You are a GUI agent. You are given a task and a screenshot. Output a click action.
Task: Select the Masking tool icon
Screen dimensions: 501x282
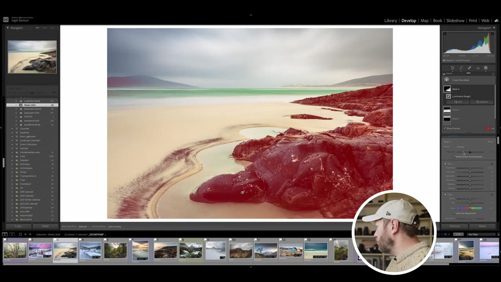coord(486,68)
